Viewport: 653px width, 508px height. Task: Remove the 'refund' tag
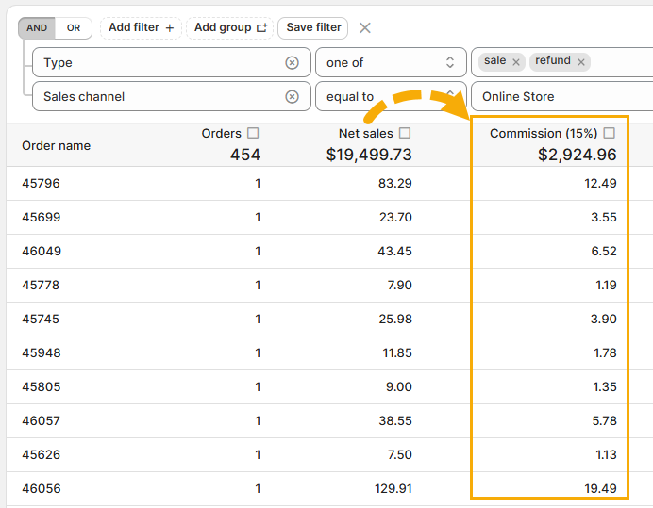(x=581, y=62)
